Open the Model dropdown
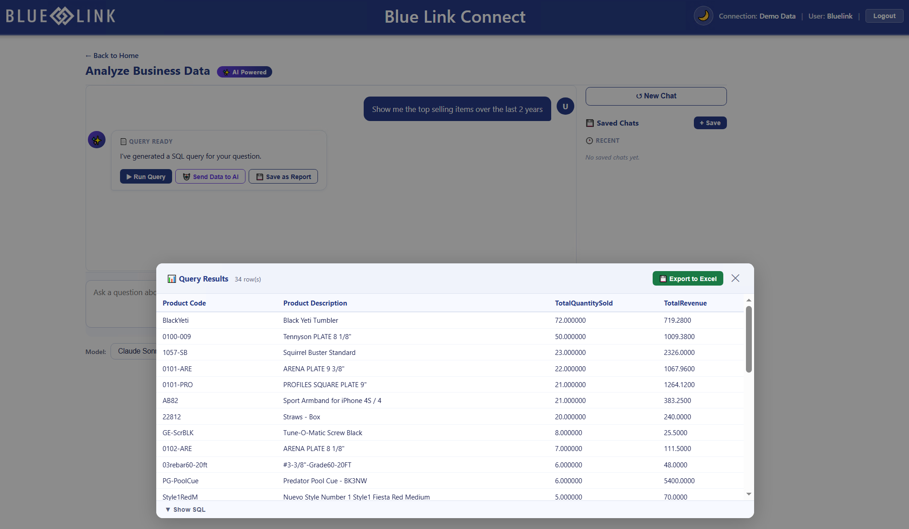The height and width of the screenshot is (529, 909). click(x=134, y=351)
